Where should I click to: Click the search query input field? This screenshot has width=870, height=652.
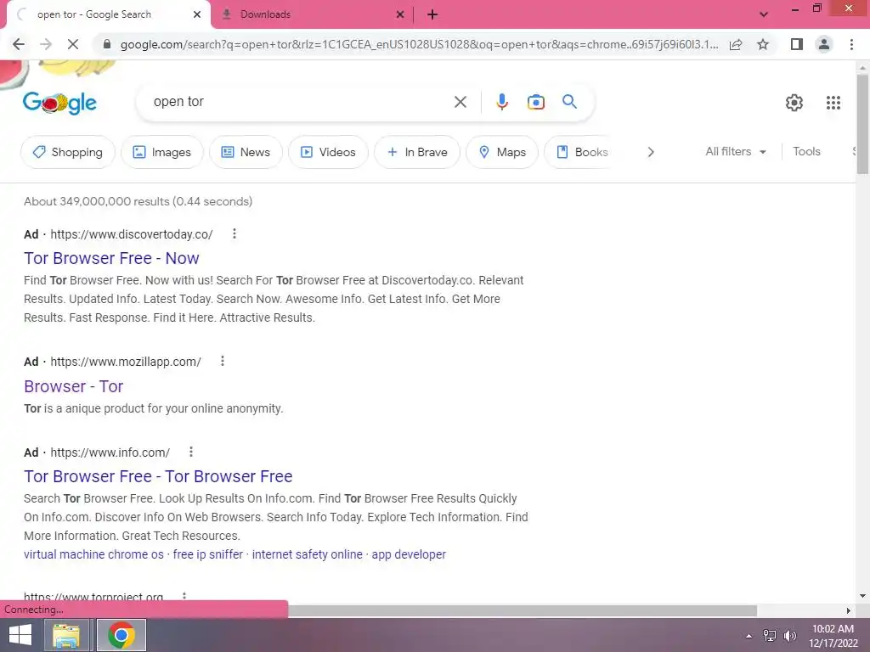click(x=300, y=102)
